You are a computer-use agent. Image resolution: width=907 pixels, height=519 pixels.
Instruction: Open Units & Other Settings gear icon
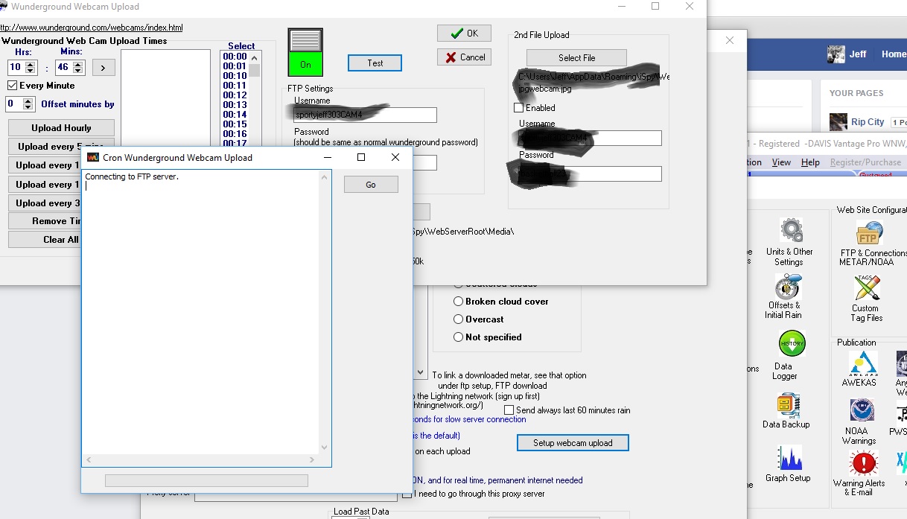coord(790,231)
